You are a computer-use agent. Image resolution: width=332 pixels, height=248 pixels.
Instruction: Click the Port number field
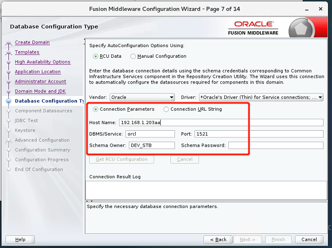pyautogui.click(x=259, y=134)
